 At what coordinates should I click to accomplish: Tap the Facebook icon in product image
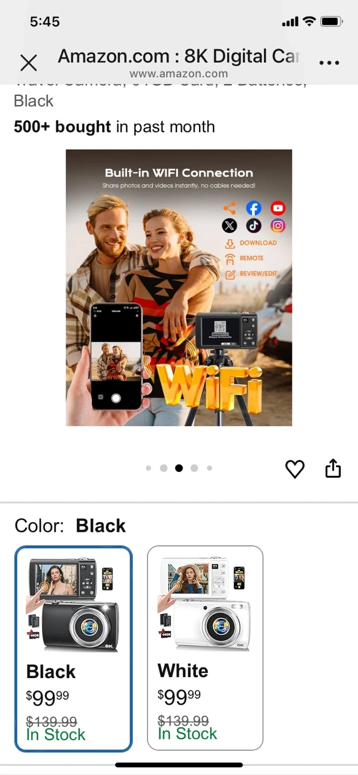coord(254,208)
